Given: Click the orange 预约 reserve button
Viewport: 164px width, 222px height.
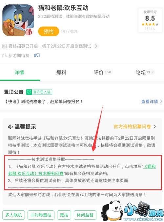Looking at the screenshot, I should (49, 31).
